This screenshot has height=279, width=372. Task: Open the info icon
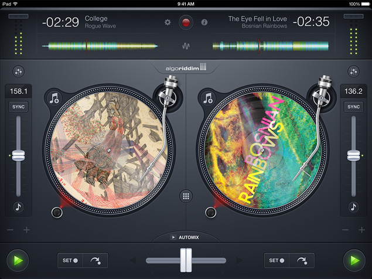point(204,22)
